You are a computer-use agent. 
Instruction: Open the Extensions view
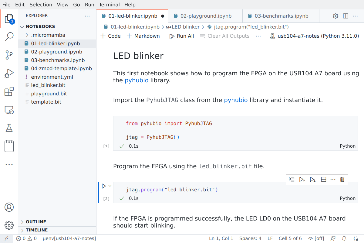[x=9, y=91]
